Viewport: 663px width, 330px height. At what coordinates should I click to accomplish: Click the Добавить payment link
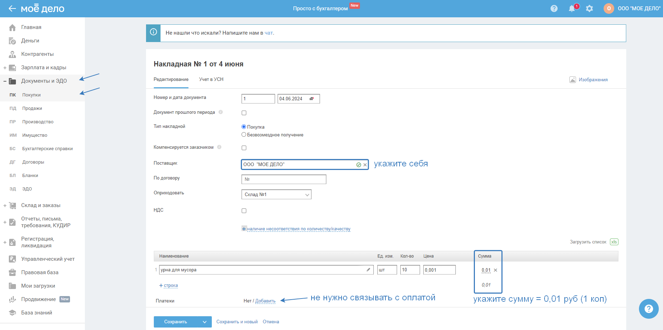265,301
